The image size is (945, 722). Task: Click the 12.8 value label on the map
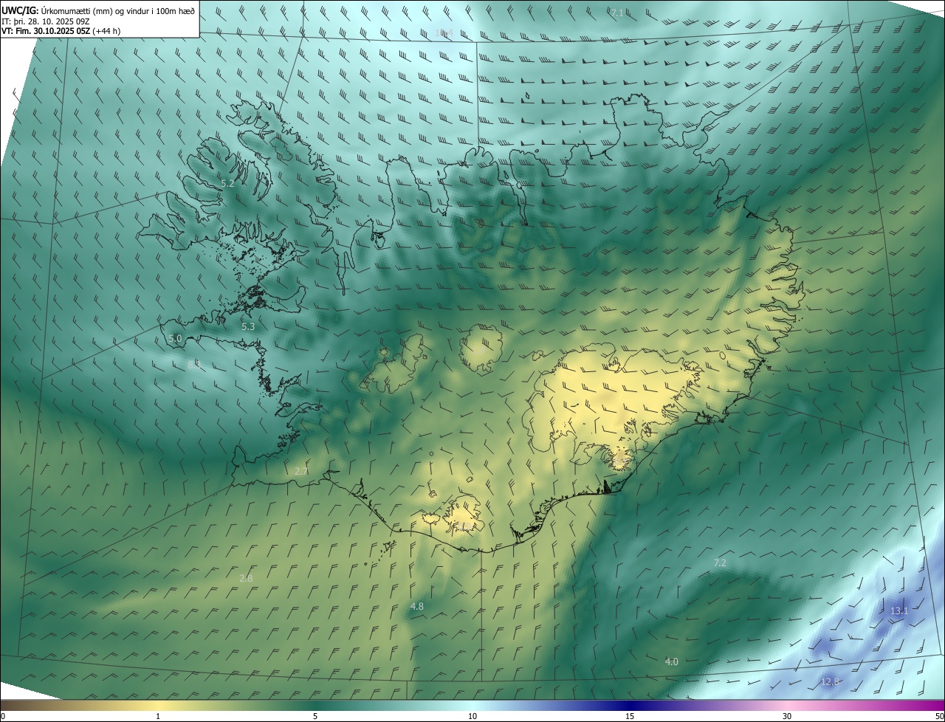pos(831,681)
